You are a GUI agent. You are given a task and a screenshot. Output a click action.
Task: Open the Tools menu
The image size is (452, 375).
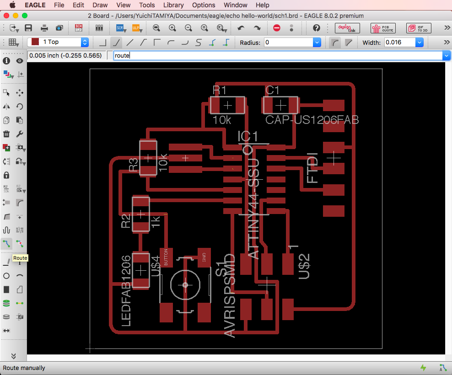pos(147,5)
